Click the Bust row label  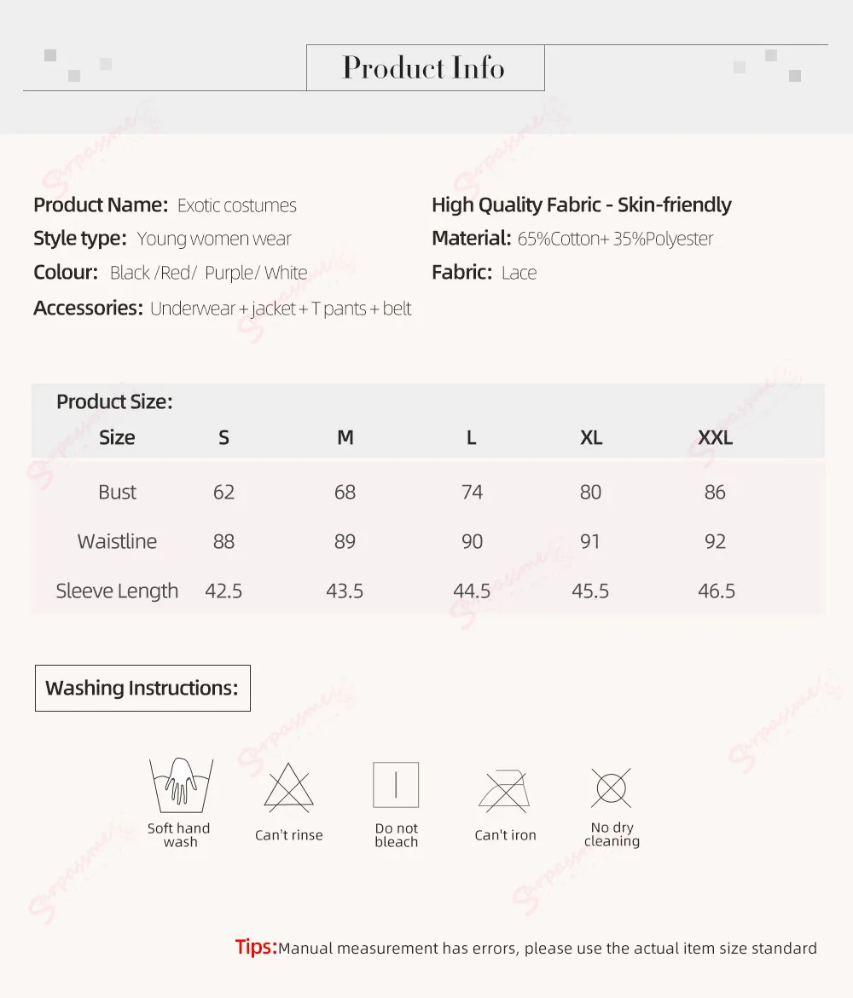pos(117,493)
